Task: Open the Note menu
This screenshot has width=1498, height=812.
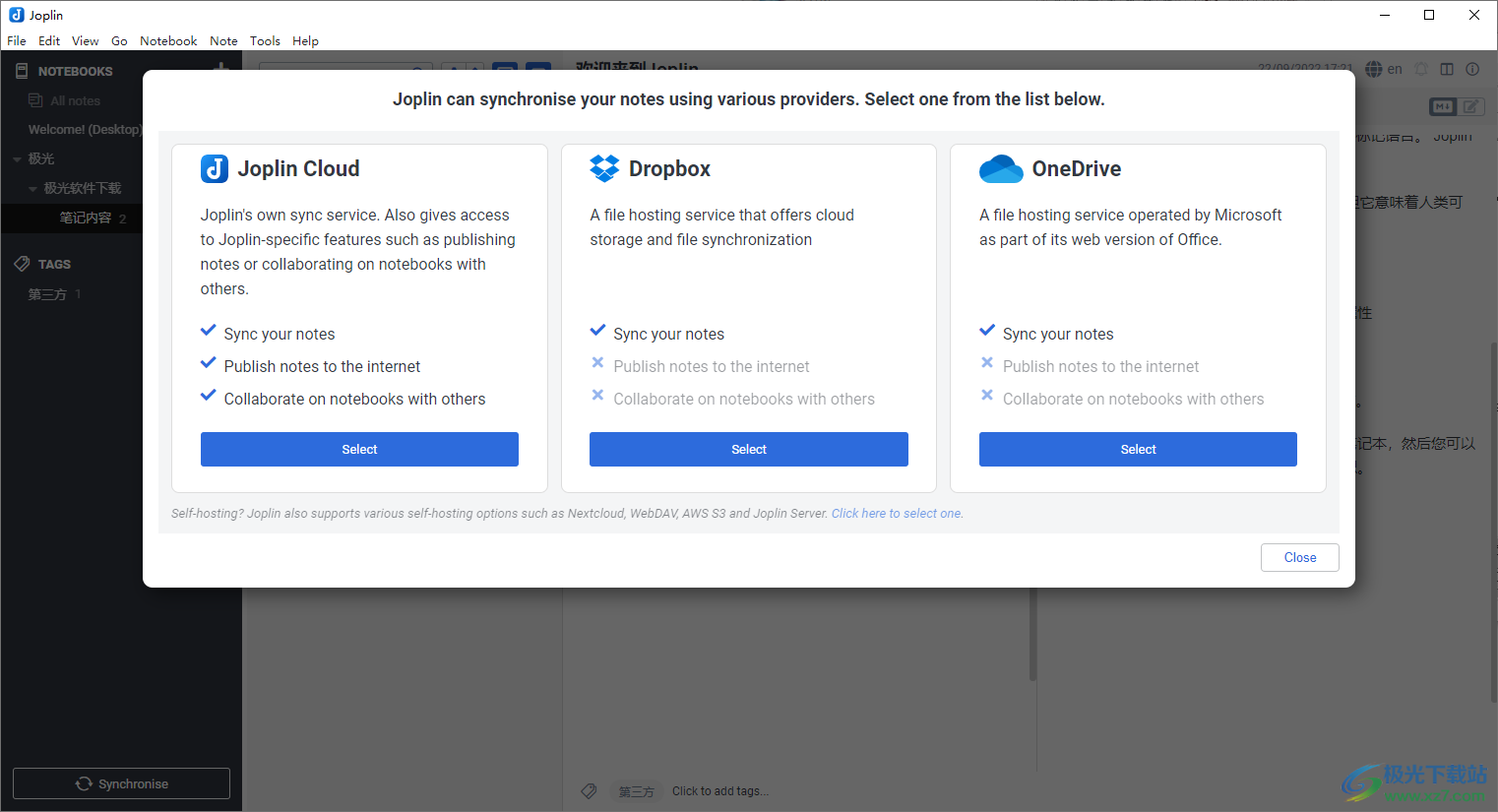Action: pyautogui.click(x=223, y=40)
